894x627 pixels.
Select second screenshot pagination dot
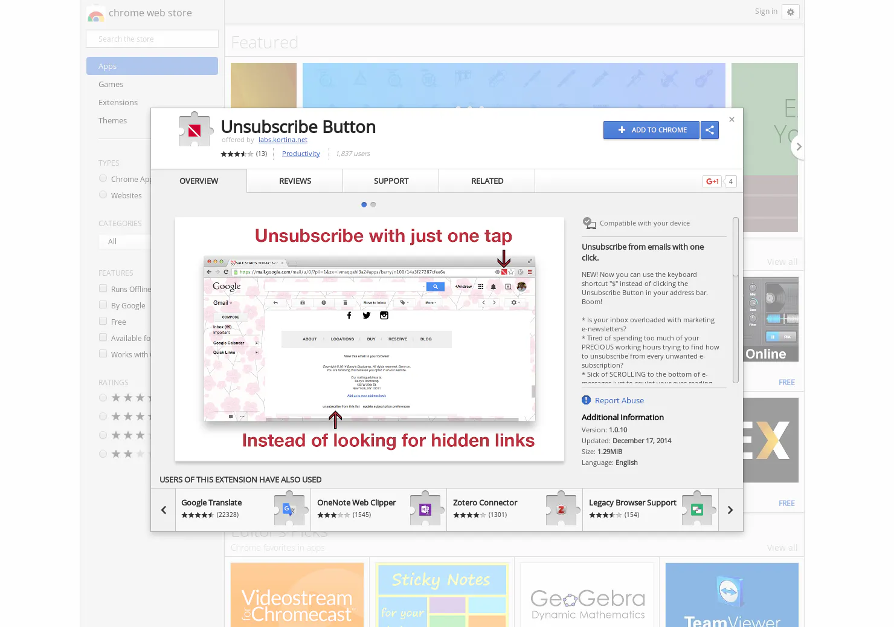(373, 204)
